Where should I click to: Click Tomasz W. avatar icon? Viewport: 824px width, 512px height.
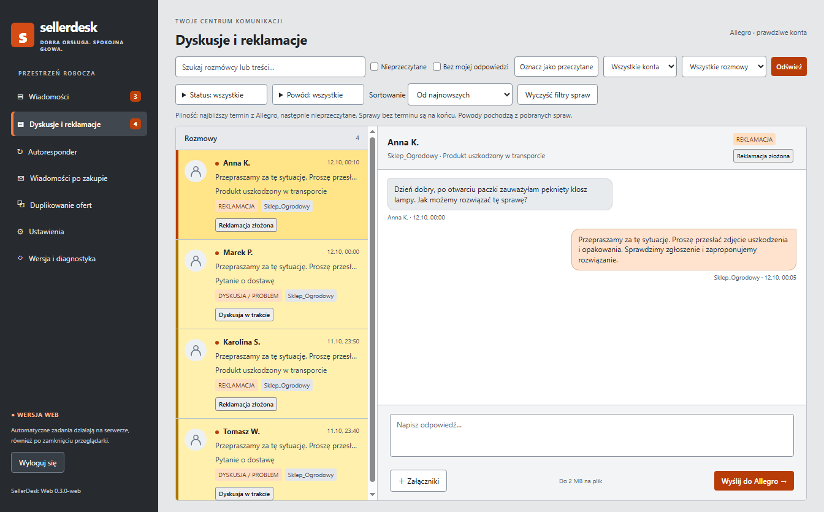click(x=196, y=440)
